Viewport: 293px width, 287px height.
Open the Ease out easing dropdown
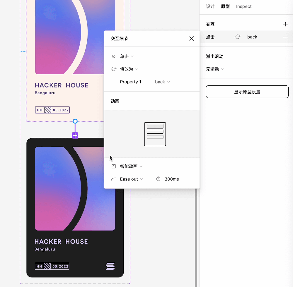pos(131,179)
